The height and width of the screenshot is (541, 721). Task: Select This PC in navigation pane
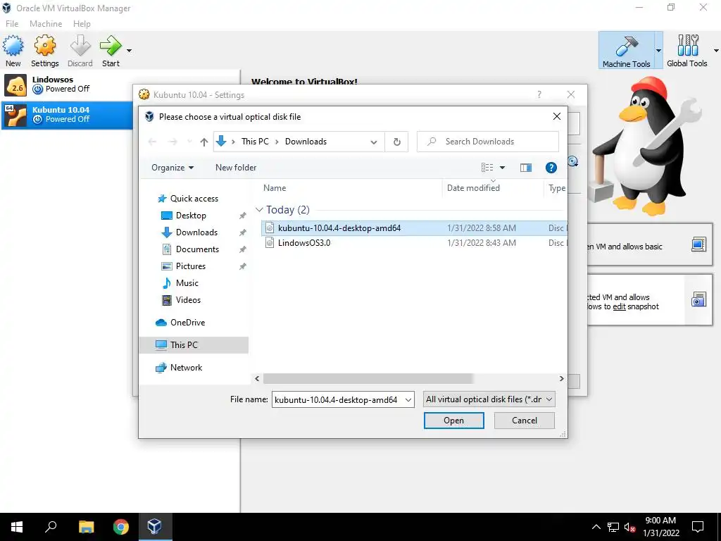pyautogui.click(x=194, y=345)
